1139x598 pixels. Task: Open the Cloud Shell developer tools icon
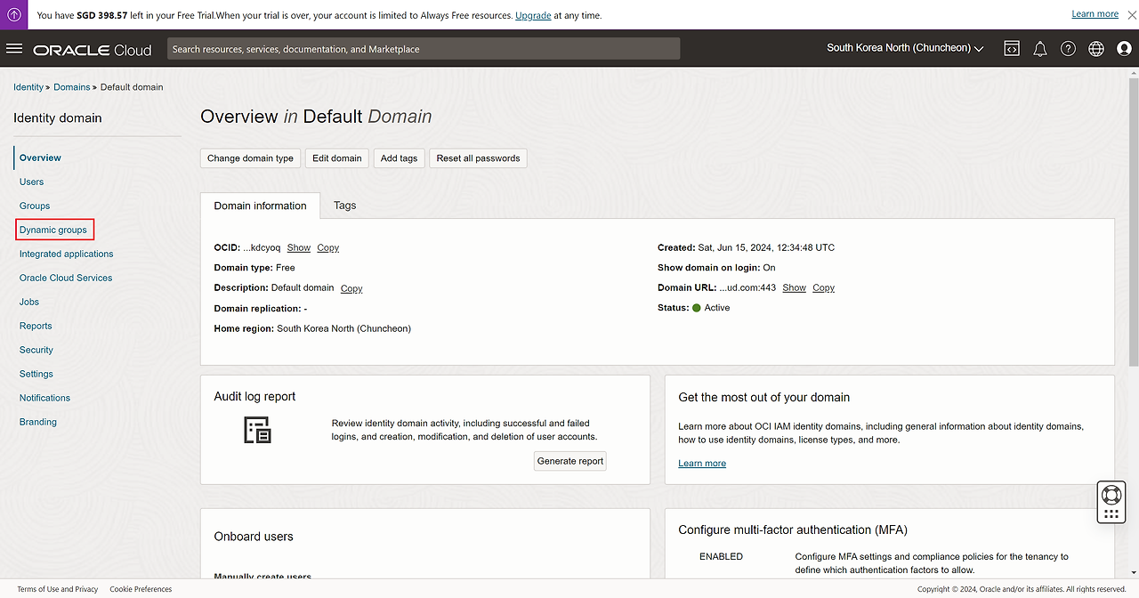1012,49
